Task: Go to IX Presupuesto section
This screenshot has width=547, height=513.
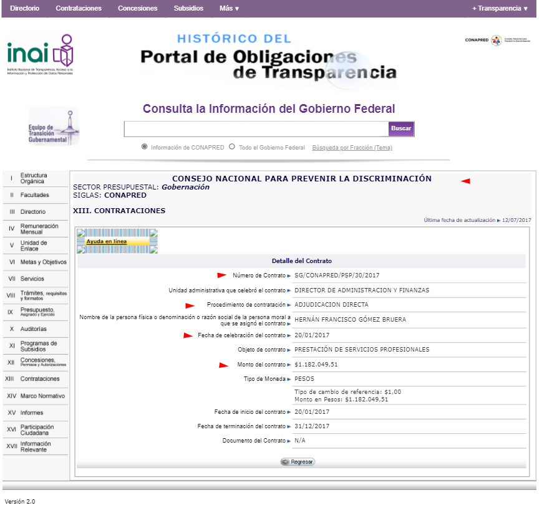Action: pos(35,312)
